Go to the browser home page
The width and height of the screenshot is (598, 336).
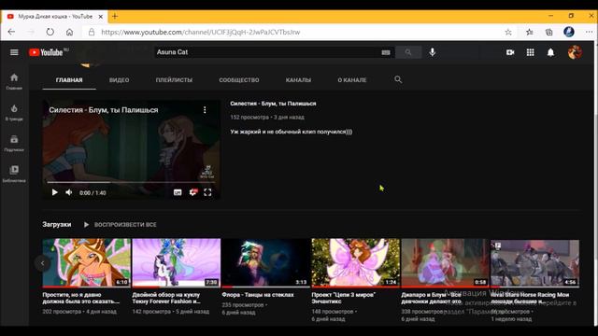[69, 32]
